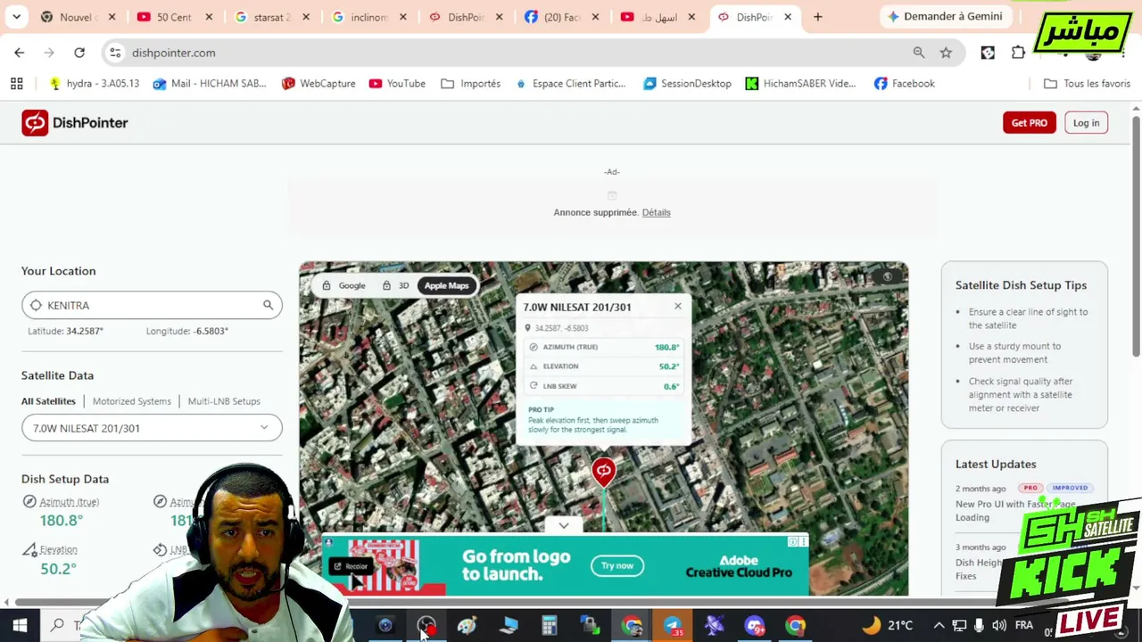Bookmark this page with the star icon
Viewport: 1142px width, 642px height.
(946, 53)
